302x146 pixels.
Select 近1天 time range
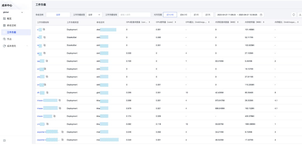click(196, 15)
